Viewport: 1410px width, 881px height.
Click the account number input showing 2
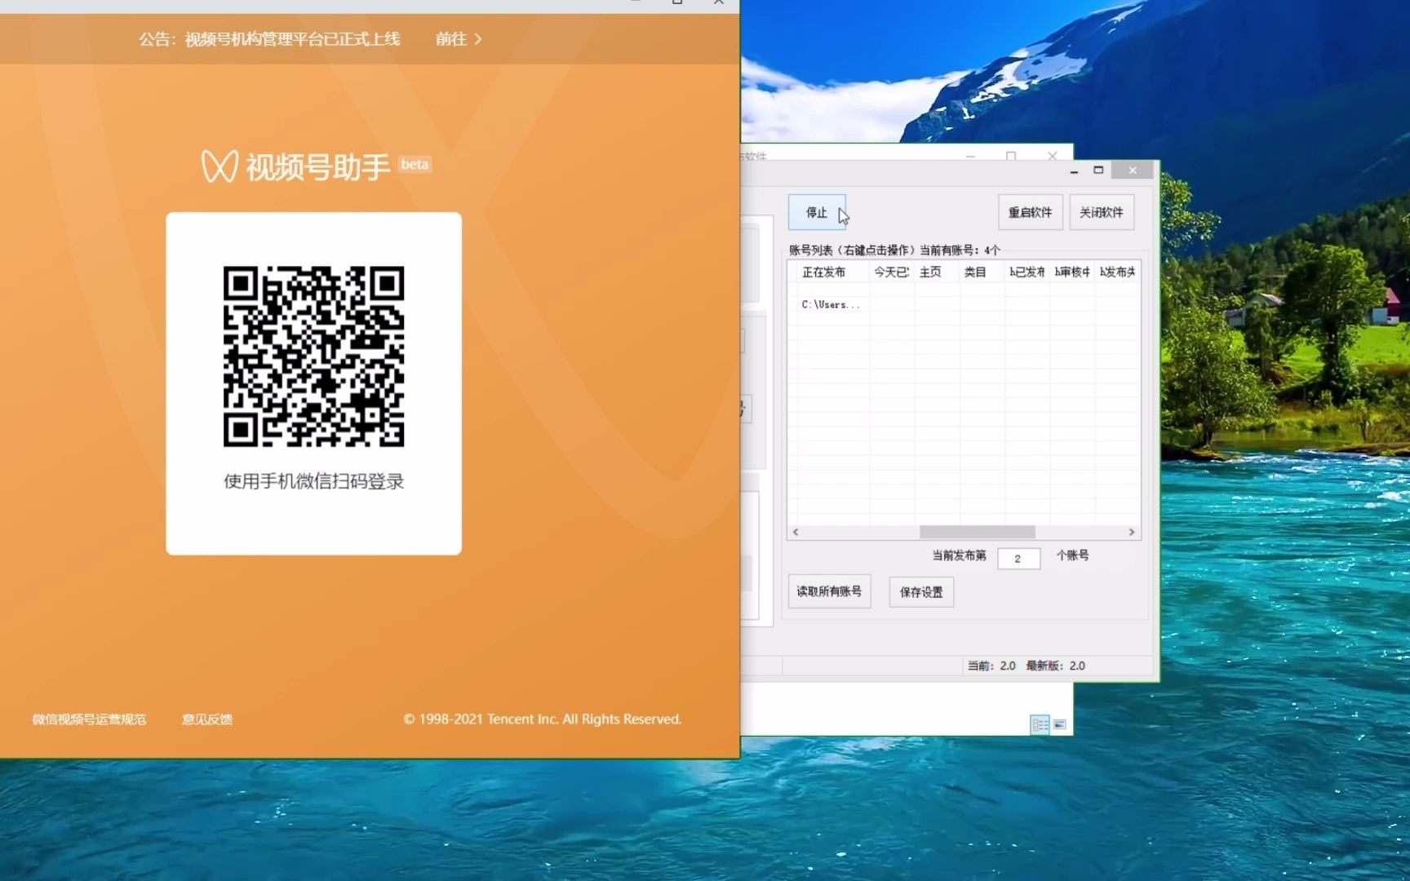point(1018,558)
